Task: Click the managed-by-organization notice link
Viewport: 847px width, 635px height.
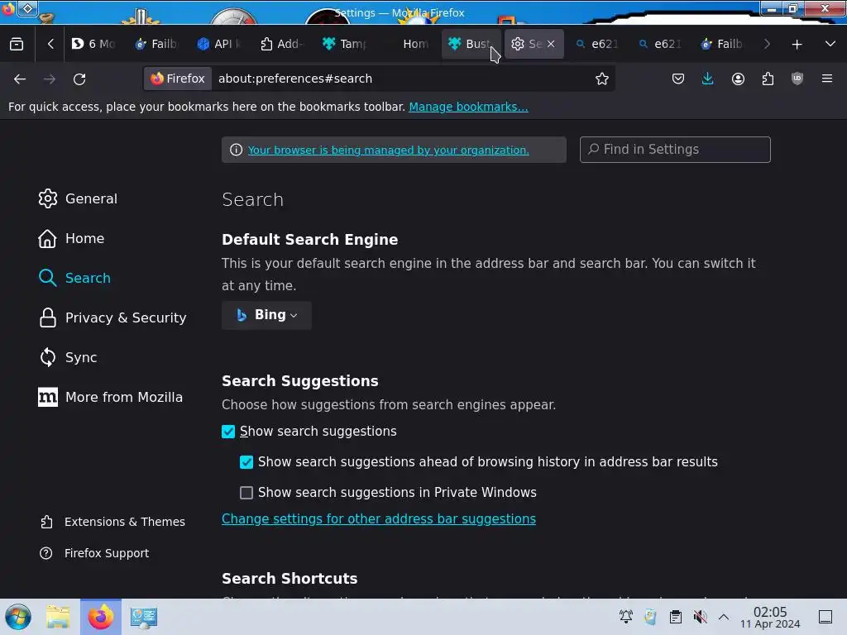Action: click(389, 150)
